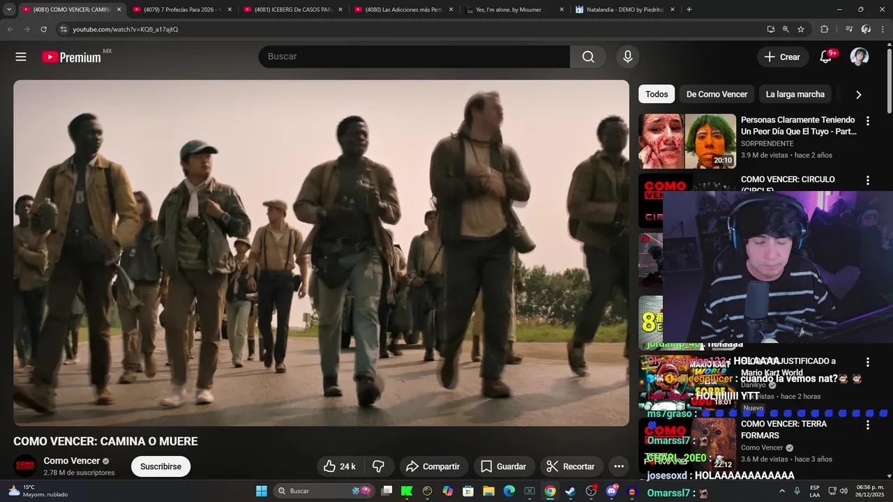Viewport: 893px width, 502px height.
Task: Open the tab search dropdown arrow
Action: pyautogui.click(x=9, y=10)
